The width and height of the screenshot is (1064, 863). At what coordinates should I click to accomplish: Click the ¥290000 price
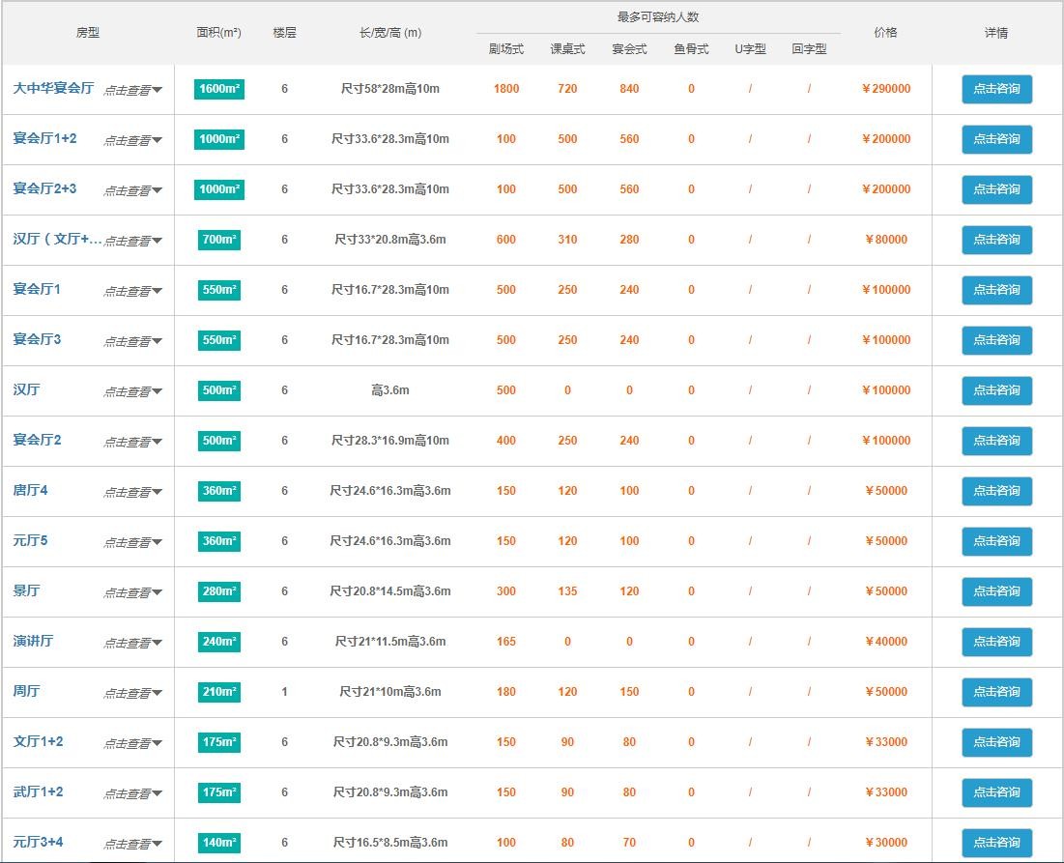tap(885, 89)
